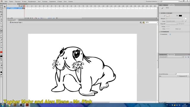This screenshot has width=190, height=107.
Task: Select the Lasso tool
Action: pyautogui.click(x=1, y=16)
